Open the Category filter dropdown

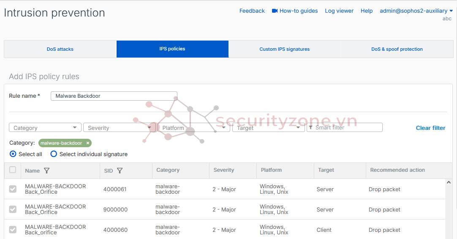[x=45, y=128]
